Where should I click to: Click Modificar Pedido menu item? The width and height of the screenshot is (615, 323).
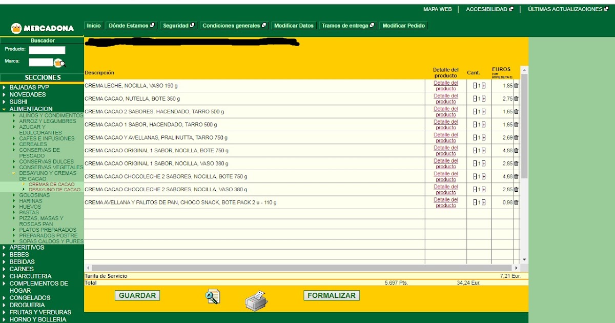click(x=404, y=26)
